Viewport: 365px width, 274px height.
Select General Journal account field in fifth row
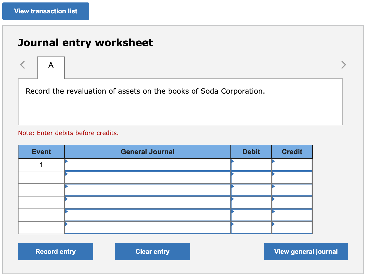148,215
